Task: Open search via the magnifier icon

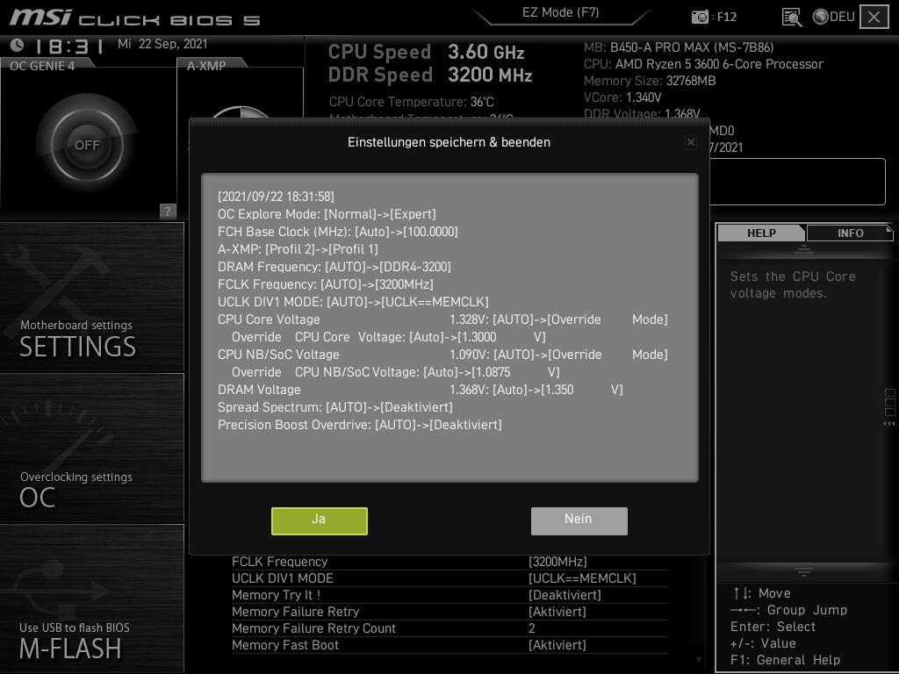Action: click(791, 16)
